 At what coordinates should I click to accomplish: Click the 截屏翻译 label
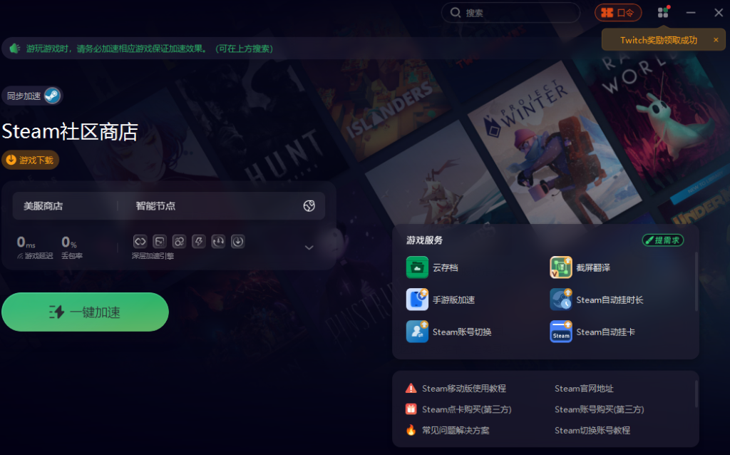coord(593,267)
